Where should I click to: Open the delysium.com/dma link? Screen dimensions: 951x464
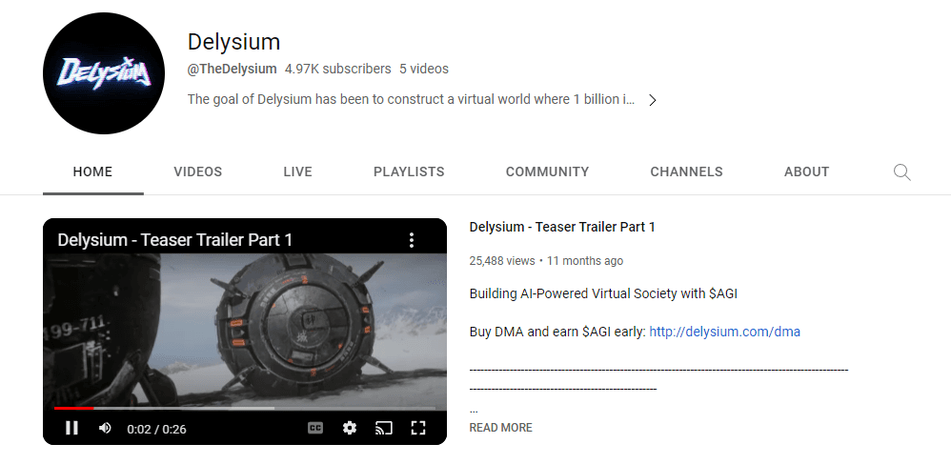click(x=725, y=332)
